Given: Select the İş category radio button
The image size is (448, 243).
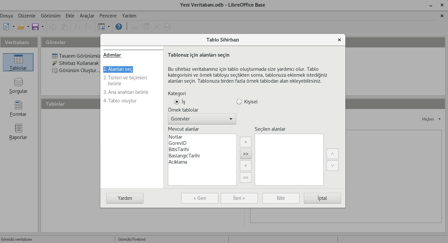Looking at the screenshot, I should [177, 102].
